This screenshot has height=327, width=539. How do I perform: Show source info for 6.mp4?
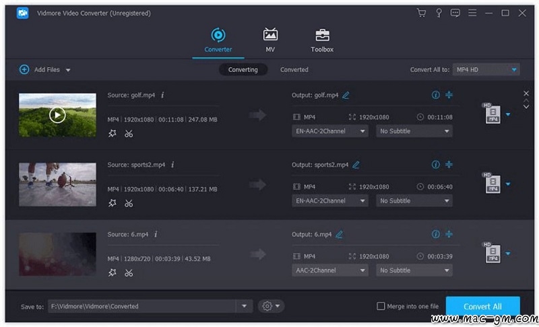coord(156,234)
